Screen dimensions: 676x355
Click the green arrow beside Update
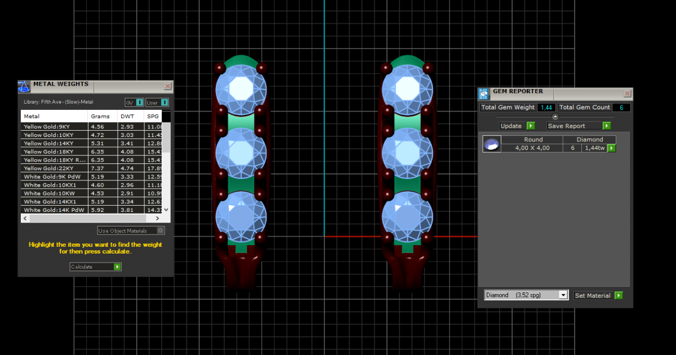click(531, 126)
